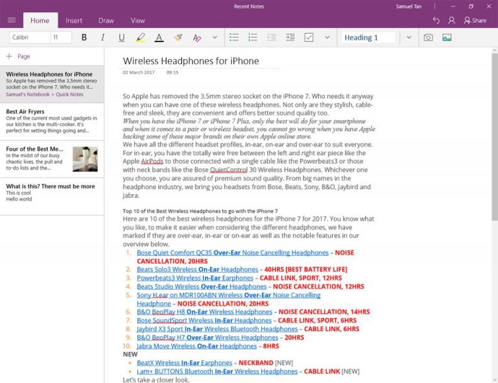Open Jaybird X3 Sport In-Ear link
Screen dimensions: 498x383
coord(217,329)
